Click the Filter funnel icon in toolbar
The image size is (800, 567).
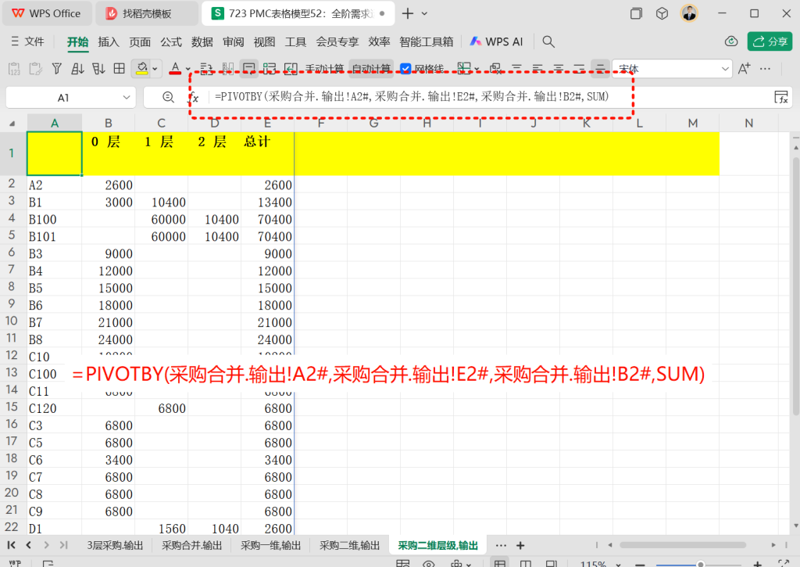click(x=56, y=69)
